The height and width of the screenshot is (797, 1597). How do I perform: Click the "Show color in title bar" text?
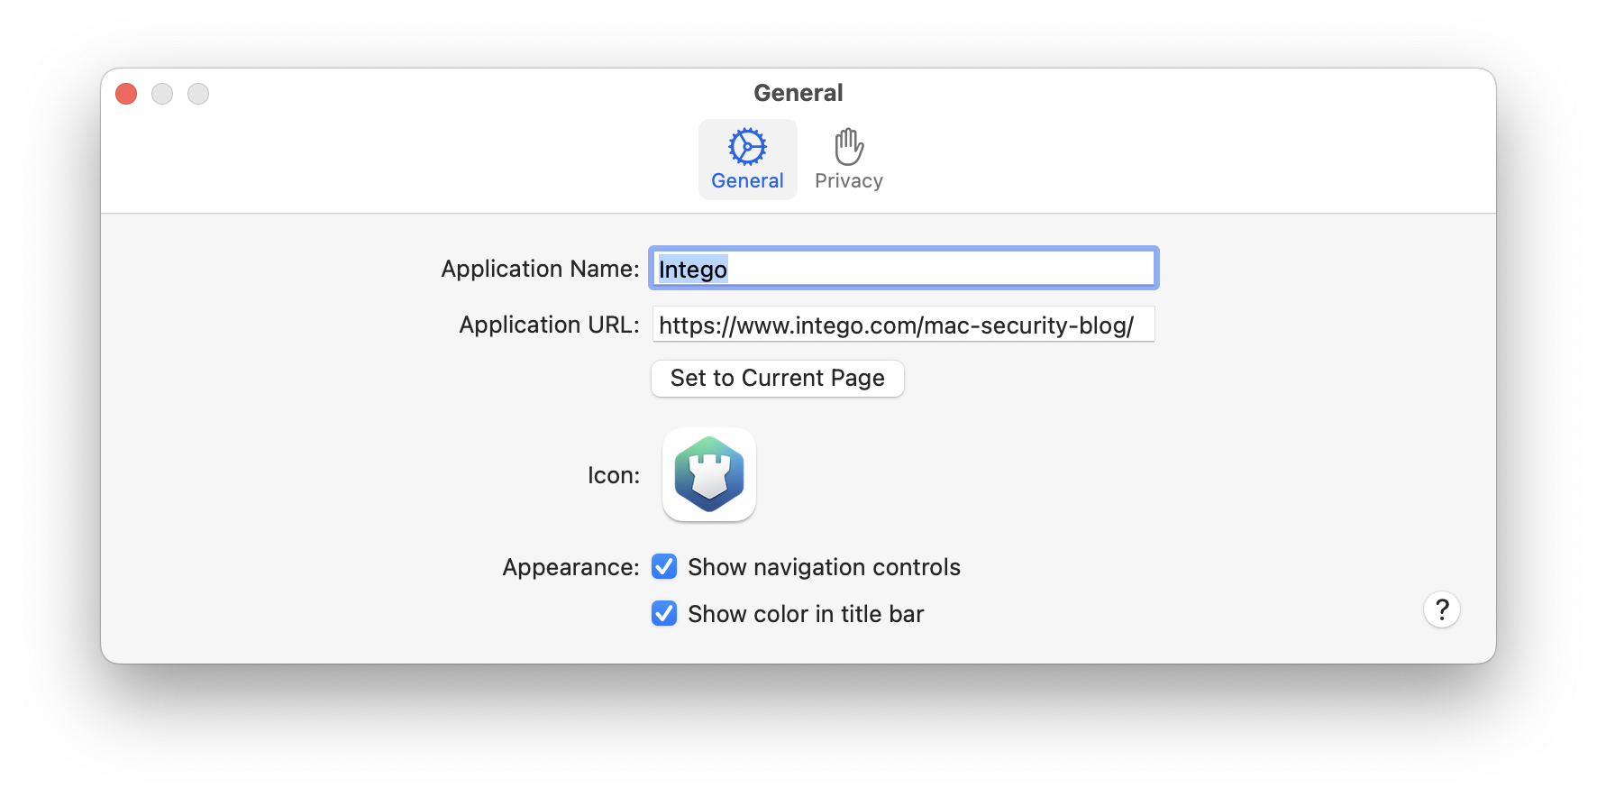coord(806,614)
